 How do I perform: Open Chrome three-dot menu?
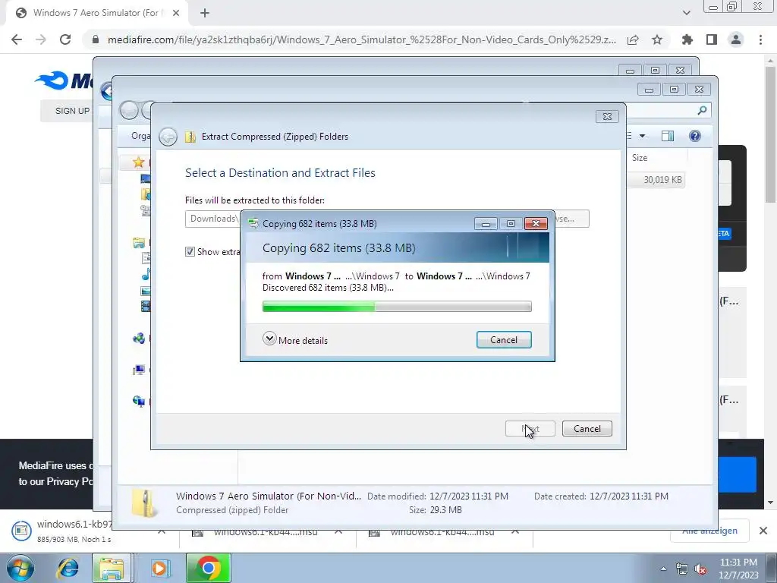pos(760,39)
